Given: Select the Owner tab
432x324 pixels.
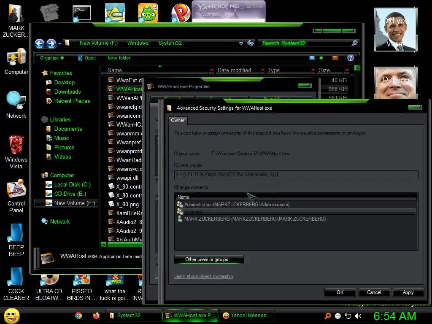Looking at the screenshot, I should coord(178,120).
